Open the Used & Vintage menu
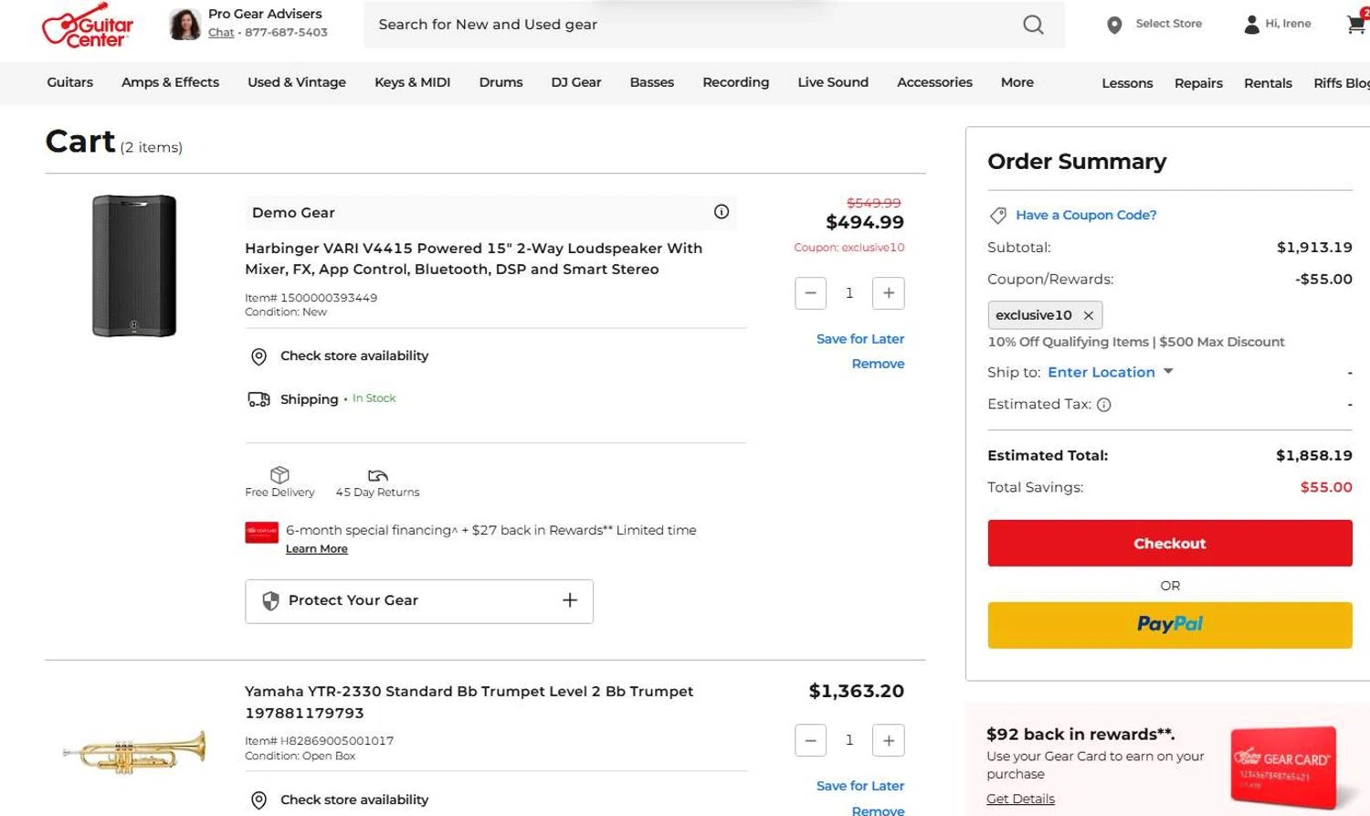Screen dimensions: 1370x816 (297, 82)
